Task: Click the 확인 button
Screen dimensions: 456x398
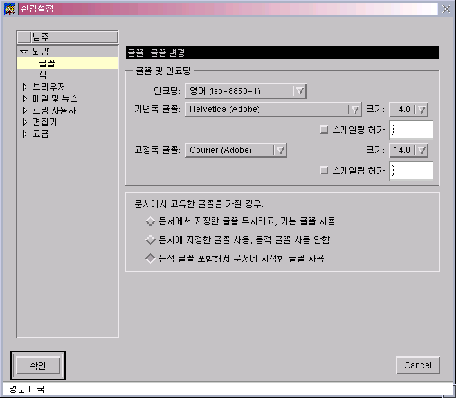Action: click(x=38, y=365)
